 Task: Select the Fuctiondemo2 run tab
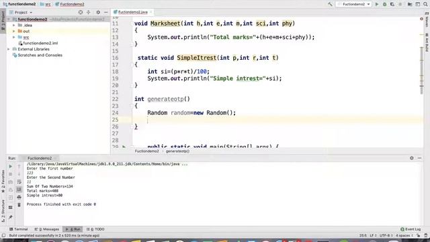point(40,159)
